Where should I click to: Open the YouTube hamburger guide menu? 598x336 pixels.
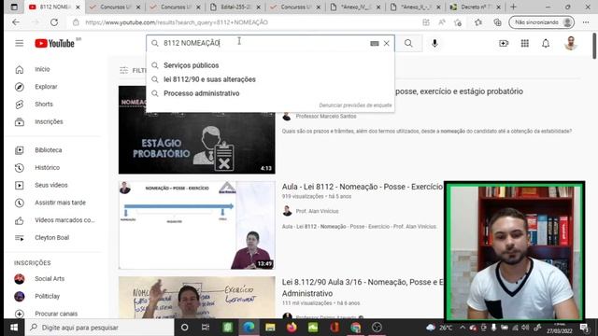pyautogui.click(x=19, y=44)
